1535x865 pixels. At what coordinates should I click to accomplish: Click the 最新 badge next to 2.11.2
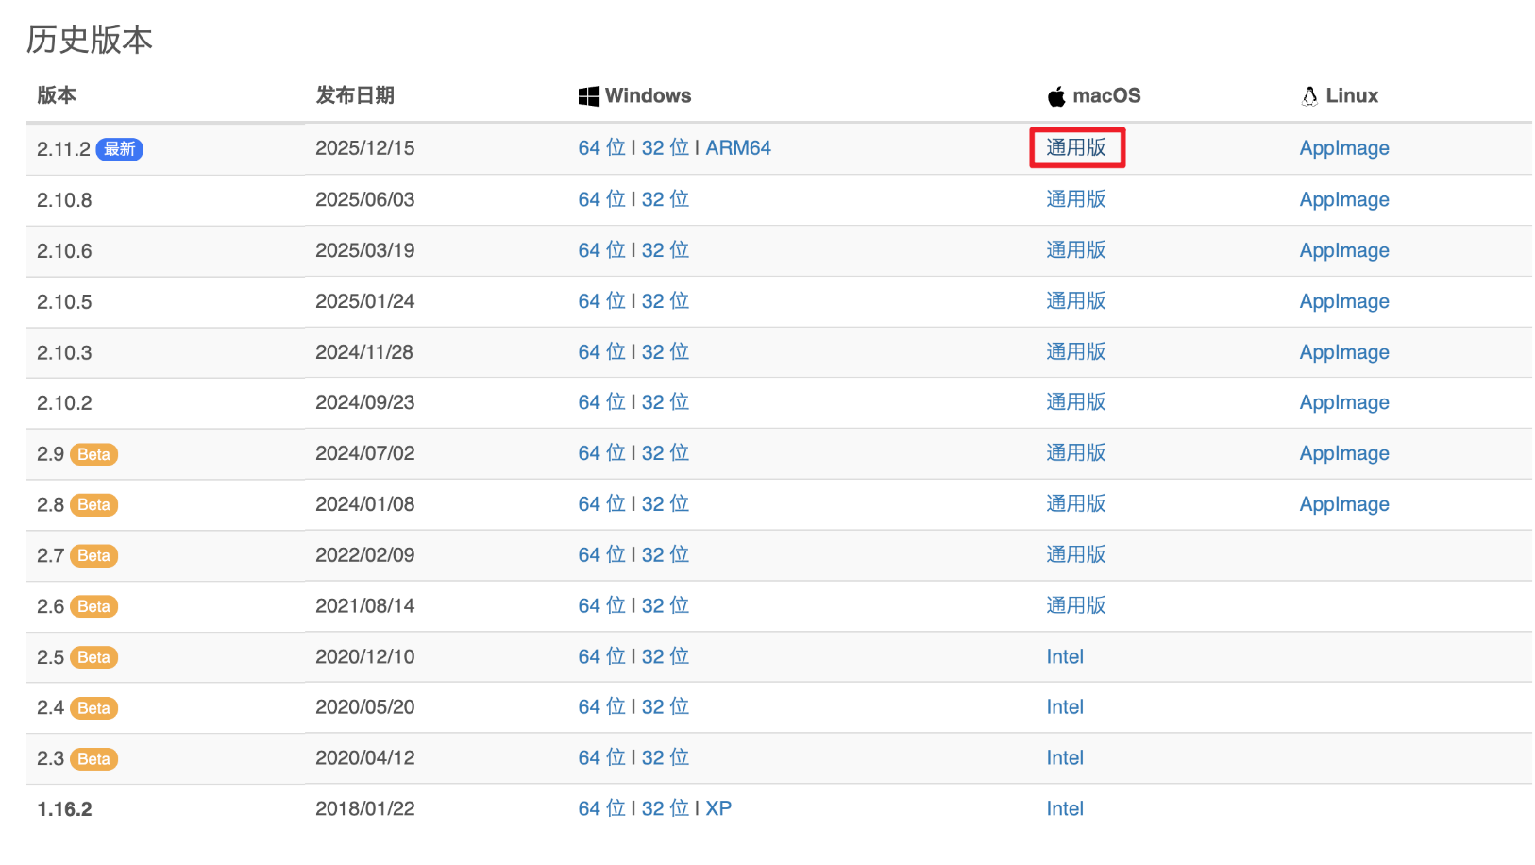(120, 149)
